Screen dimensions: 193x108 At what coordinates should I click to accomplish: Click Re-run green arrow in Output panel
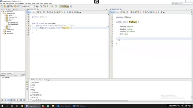tap(27, 82)
